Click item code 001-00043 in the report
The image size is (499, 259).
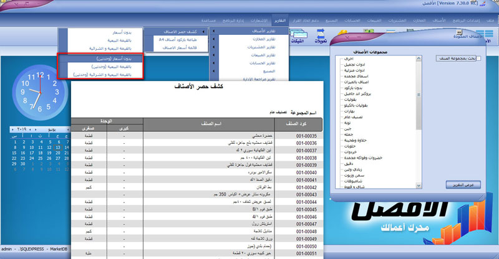[306, 194]
